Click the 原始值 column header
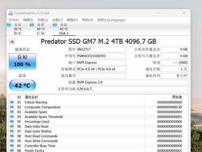The height and width of the screenshot is (152, 202). (164, 97)
